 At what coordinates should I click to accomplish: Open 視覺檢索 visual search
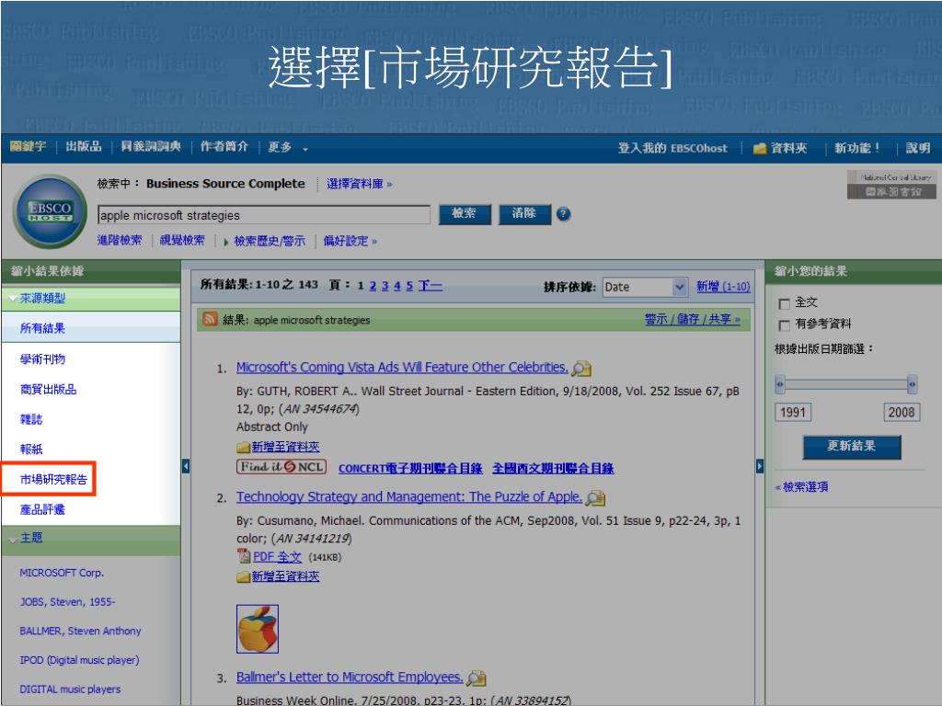[182, 241]
